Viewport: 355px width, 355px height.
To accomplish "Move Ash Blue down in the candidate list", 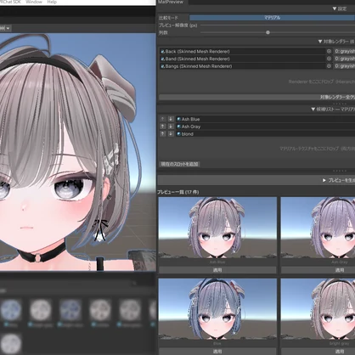I will (171, 119).
